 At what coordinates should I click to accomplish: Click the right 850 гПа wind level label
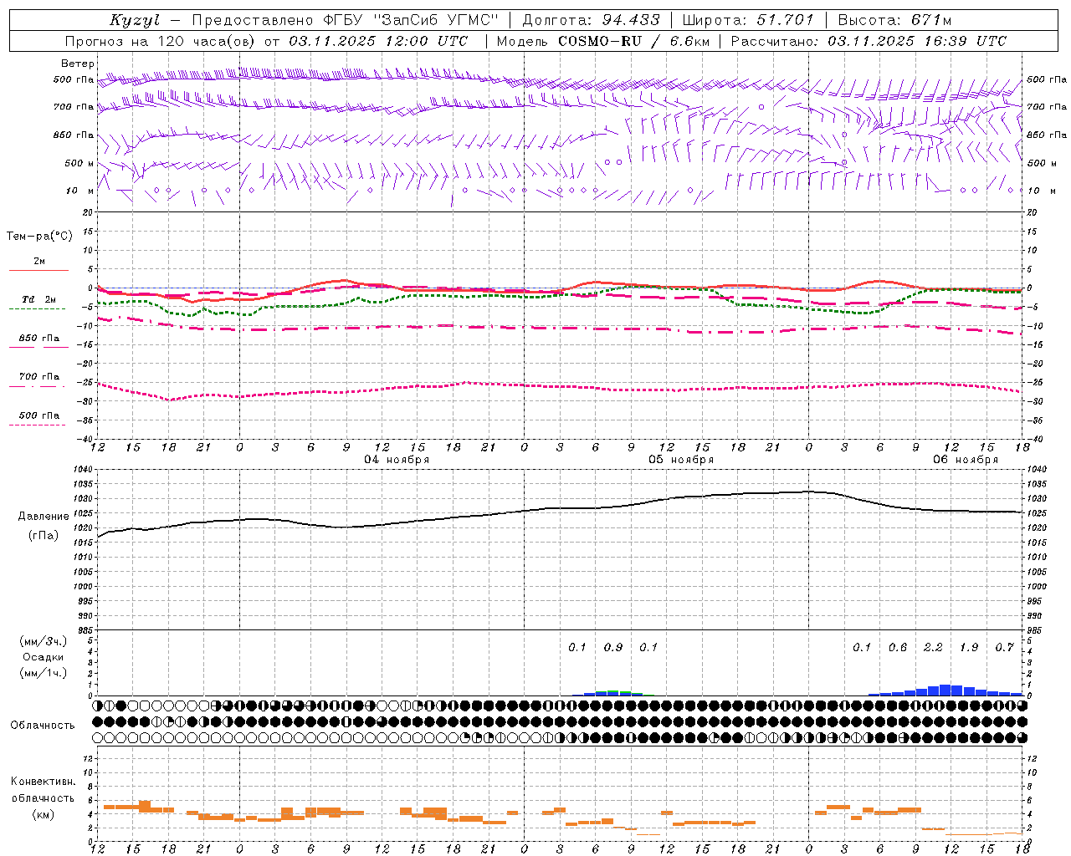pyautogui.click(x=1047, y=135)
